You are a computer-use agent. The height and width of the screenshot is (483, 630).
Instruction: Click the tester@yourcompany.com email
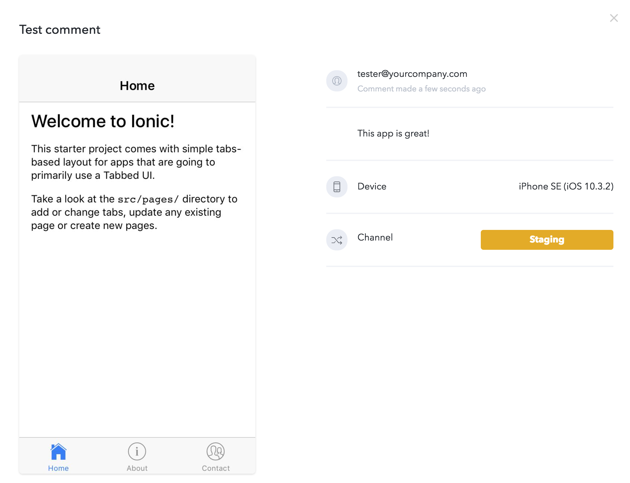point(412,74)
